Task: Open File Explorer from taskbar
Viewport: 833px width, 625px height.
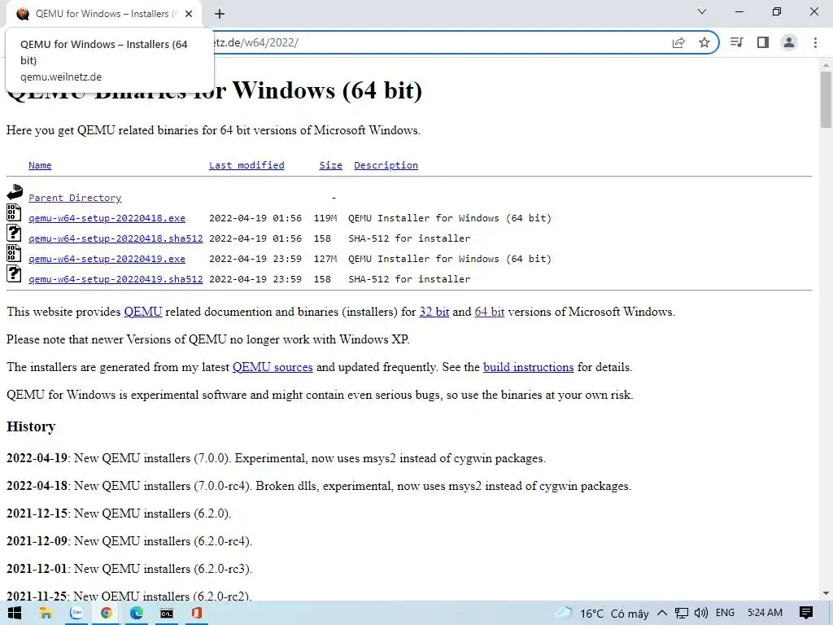Action: [x=46, y=613]
